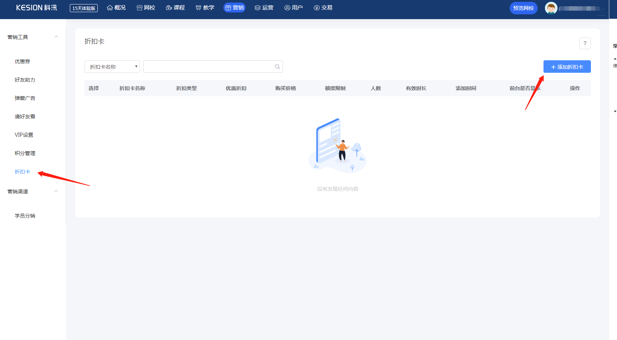Click the 添加折扣卡 button
The width and height of the screenshot is (617, 340).
coord(567,67)
